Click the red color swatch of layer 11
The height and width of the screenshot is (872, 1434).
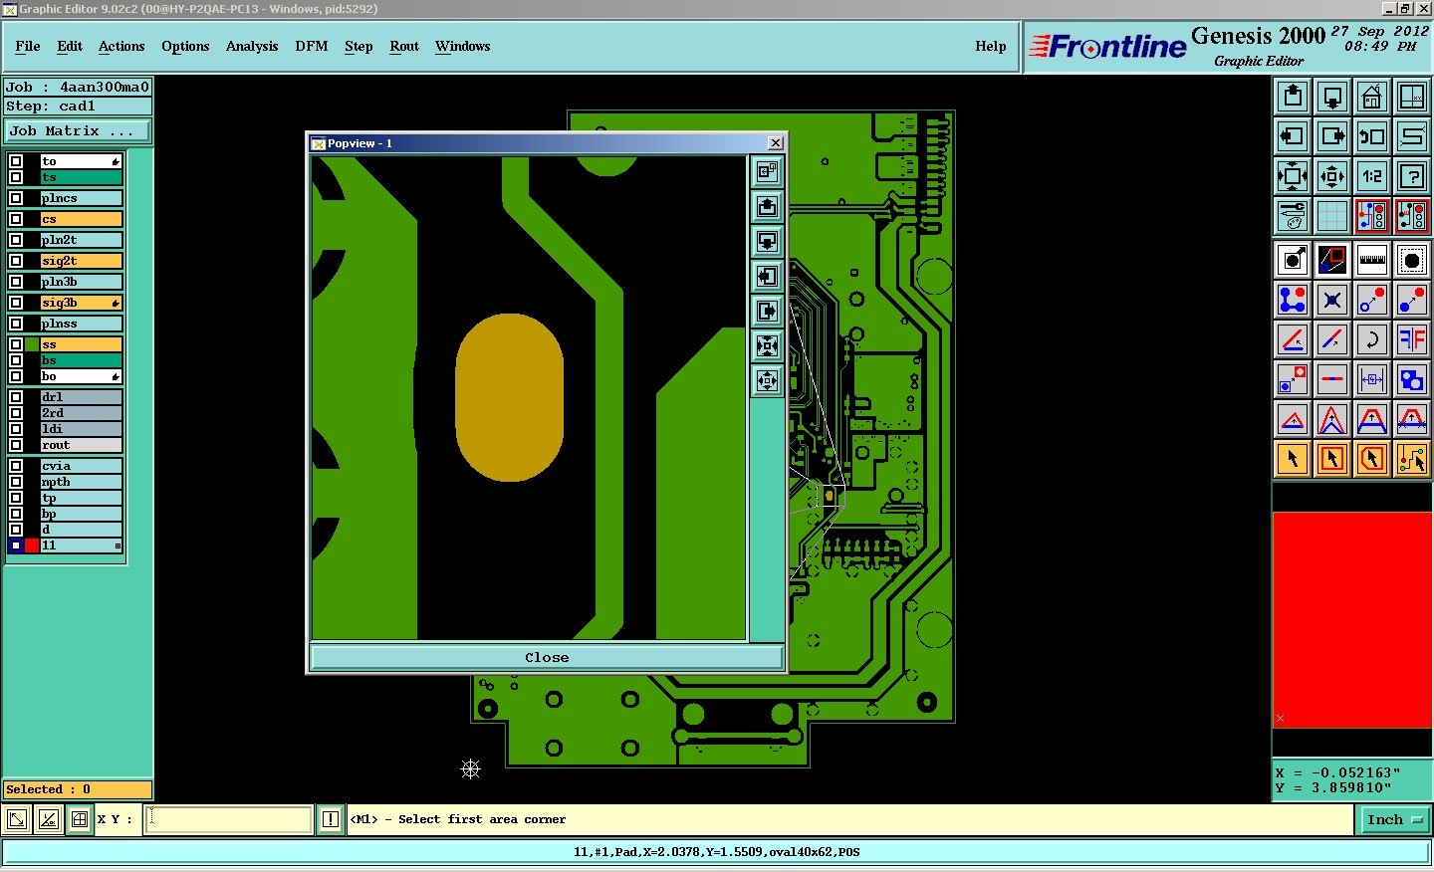point(32,545)
